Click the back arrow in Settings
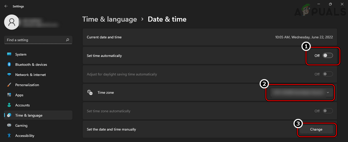 pos(6,6)
